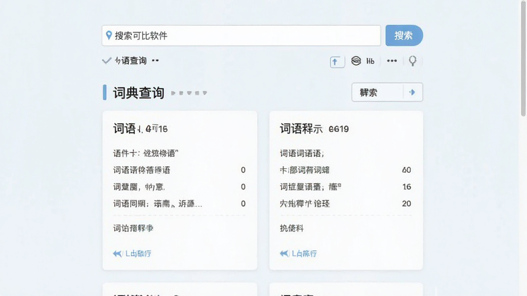Open the blue link at left card bottom
The width and height of the screenshot is (527, 296).
(138, 254)
